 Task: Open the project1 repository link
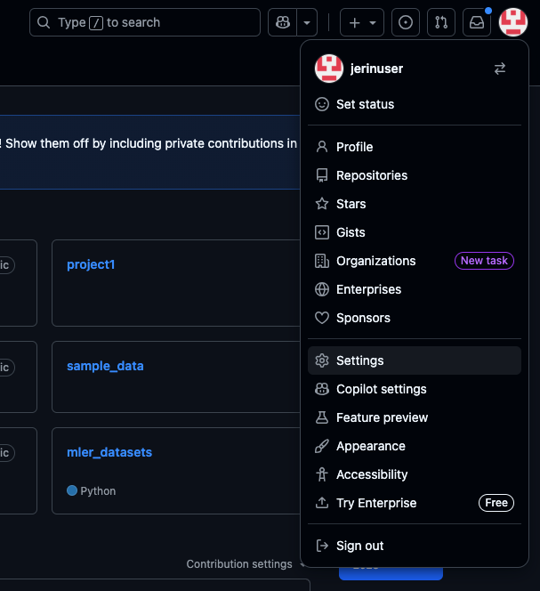(91, 264)
